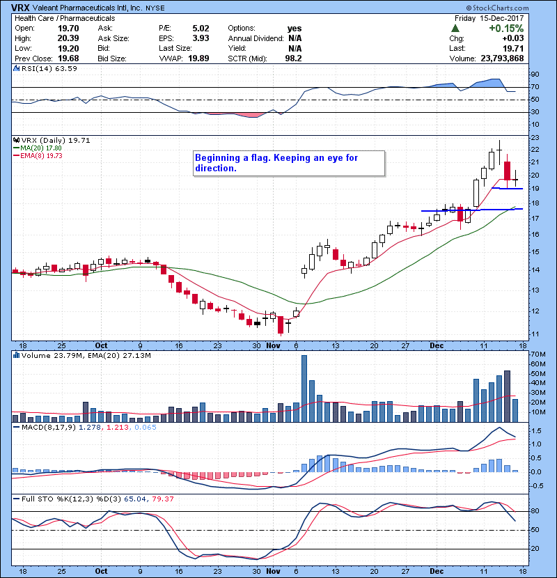Click the 70M label on the volume axis
Viewport: 557px width, 578px height.
538,354
